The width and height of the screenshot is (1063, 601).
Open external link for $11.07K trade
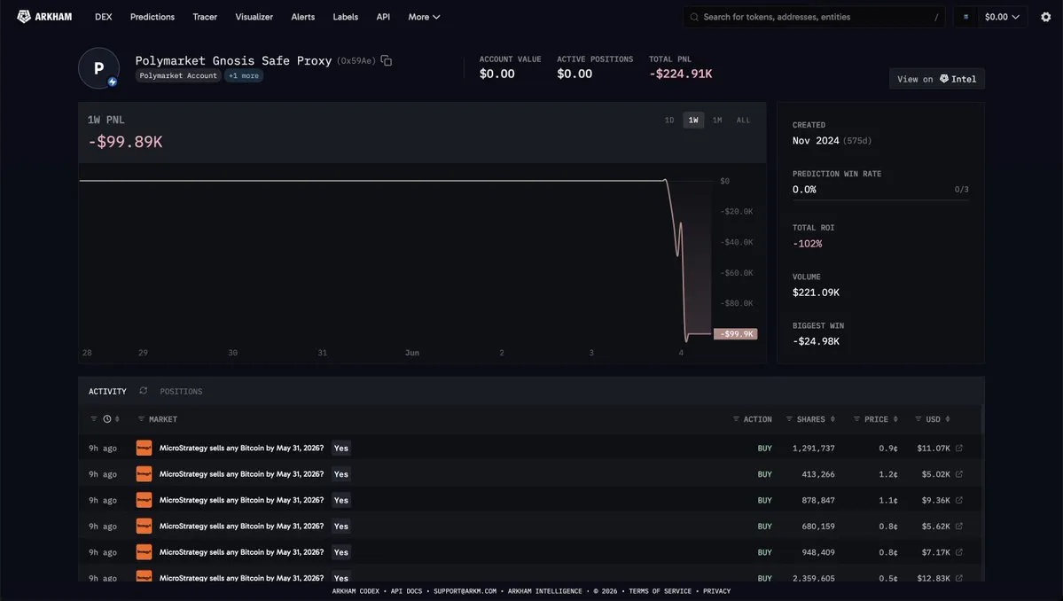point(958,448)
